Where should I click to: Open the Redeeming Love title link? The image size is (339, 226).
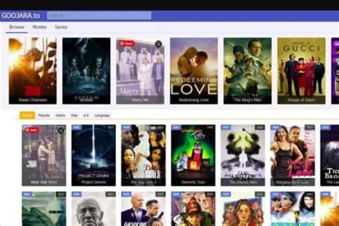click(x=194, y=100)
